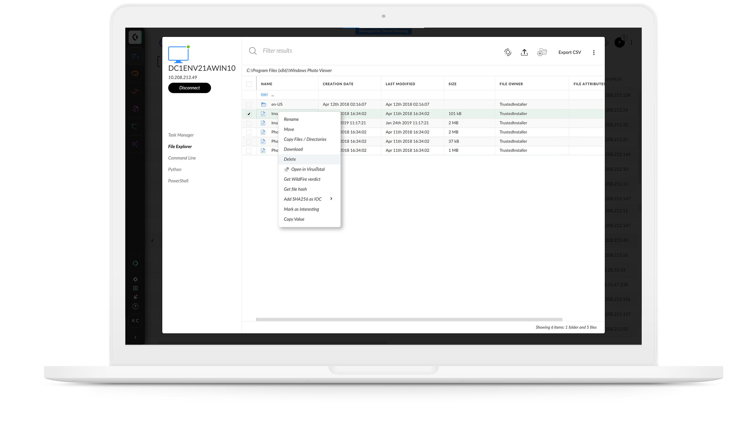
Task: Export the results as CSV
Action: 569,52
